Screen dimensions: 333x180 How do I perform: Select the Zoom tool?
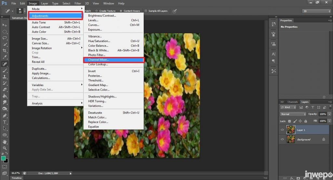pos(5,148)
